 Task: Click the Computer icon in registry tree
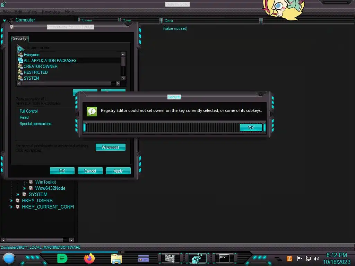coord(11,20)
